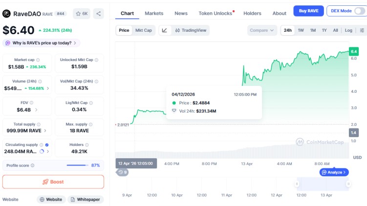The image size is (367, 206).
Task: Click FDV info icon
Action: click(32, 103)
